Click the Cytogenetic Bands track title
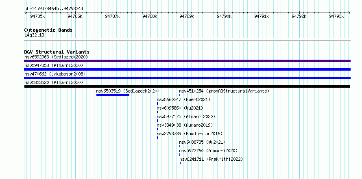Screen dimensions: 362x179 (48, 30)
